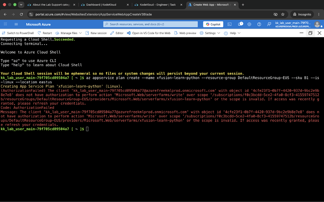Minimize the Cloud Shell pane

coord(301,33)
